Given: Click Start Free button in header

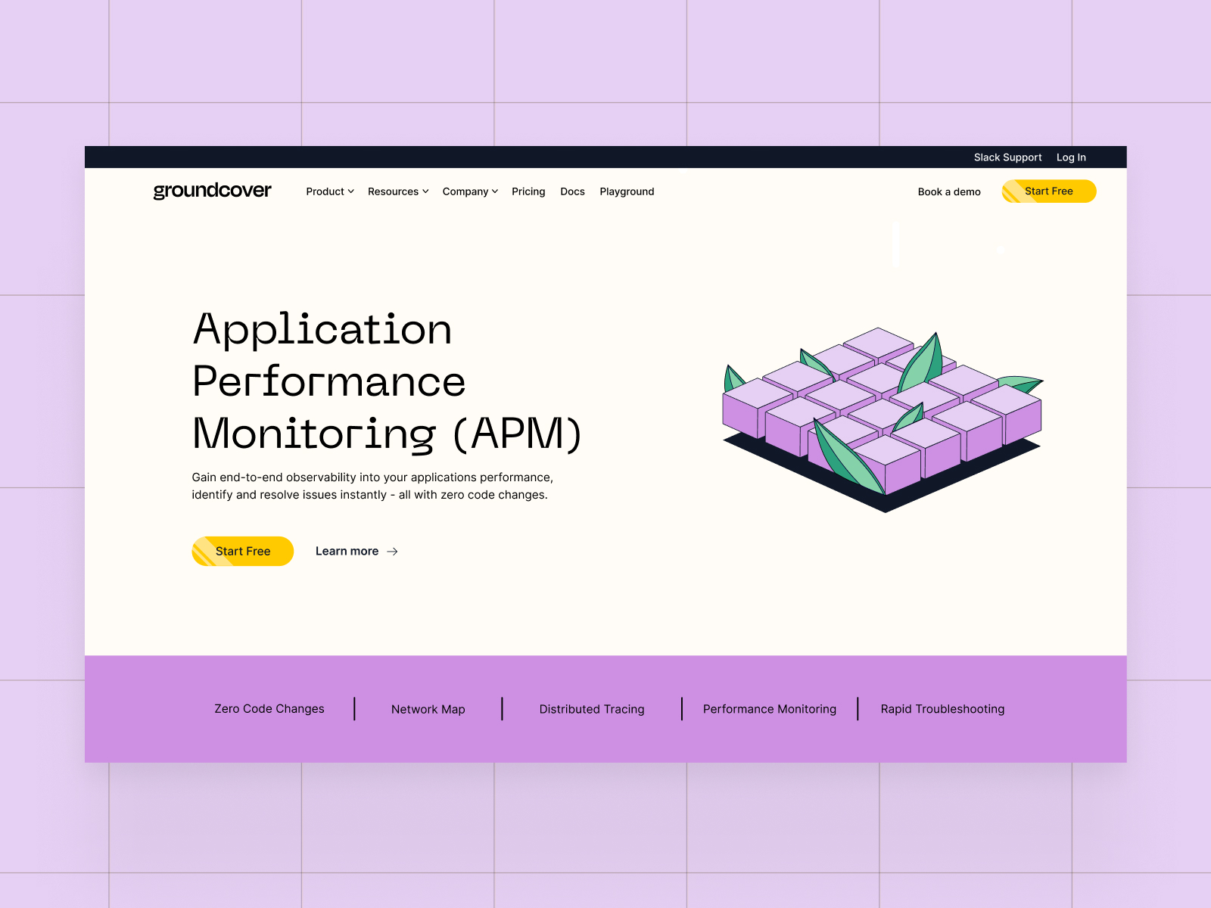Looking at the screenshot, I should point(1049,191).
